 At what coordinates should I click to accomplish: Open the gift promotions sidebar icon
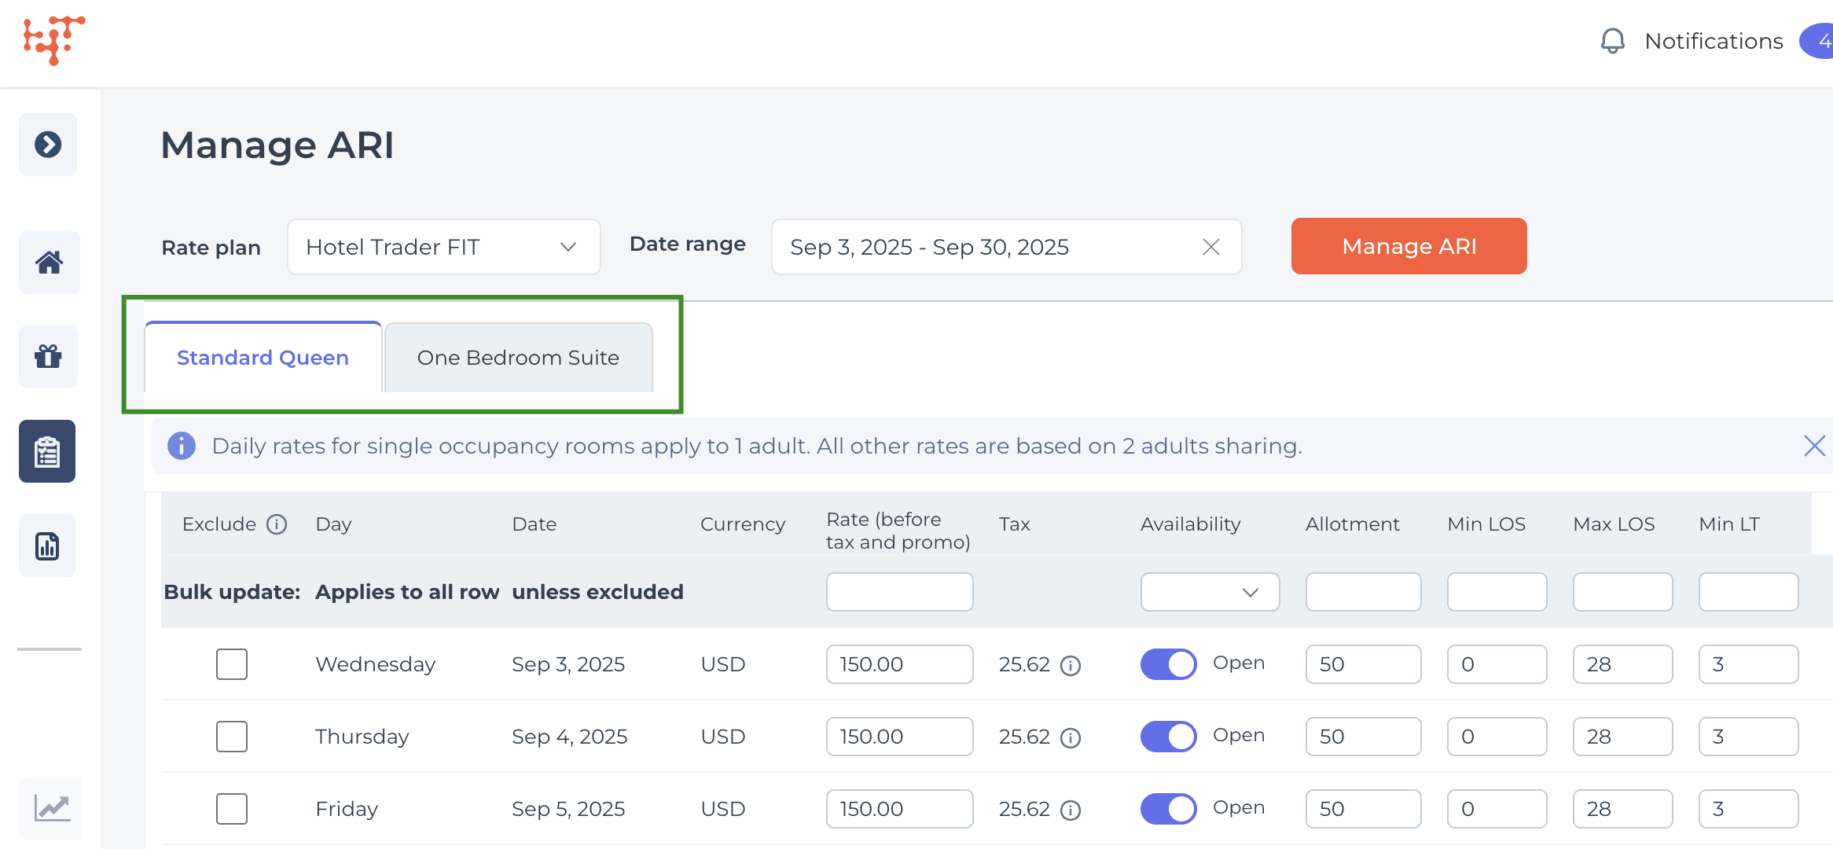tap(49, 357)
